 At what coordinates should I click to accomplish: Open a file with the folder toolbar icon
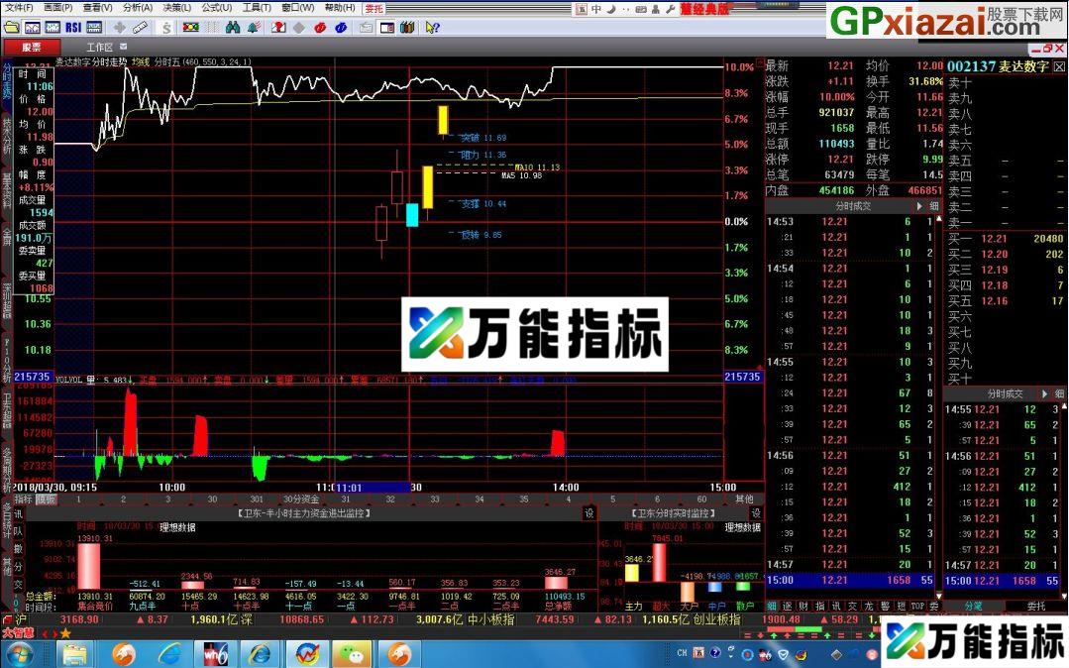[x=13, y=28]
